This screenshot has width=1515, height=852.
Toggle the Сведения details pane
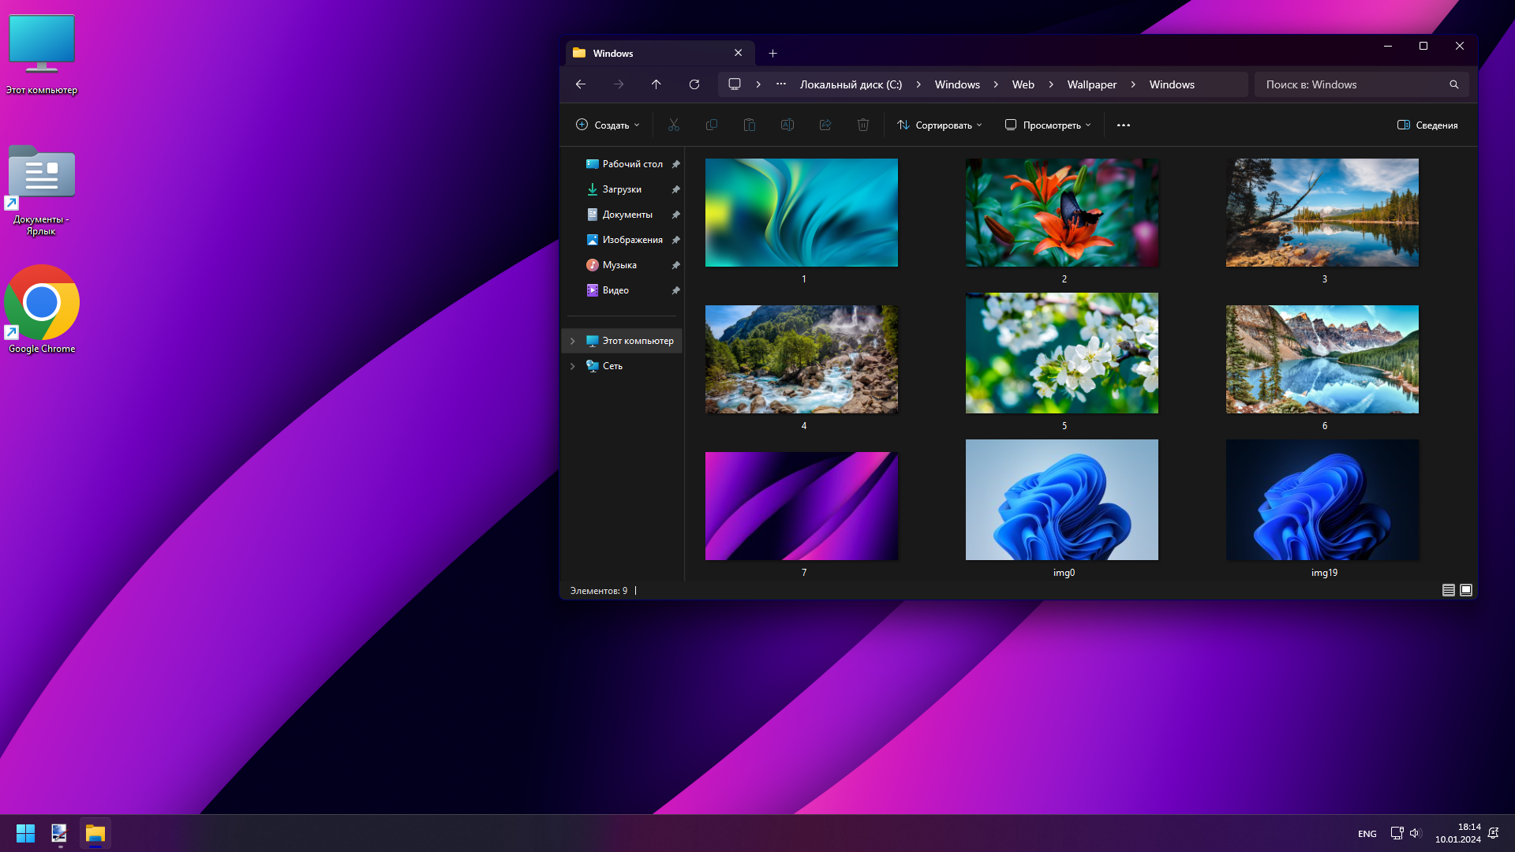pyautogui.click(x=1427, y=125)
